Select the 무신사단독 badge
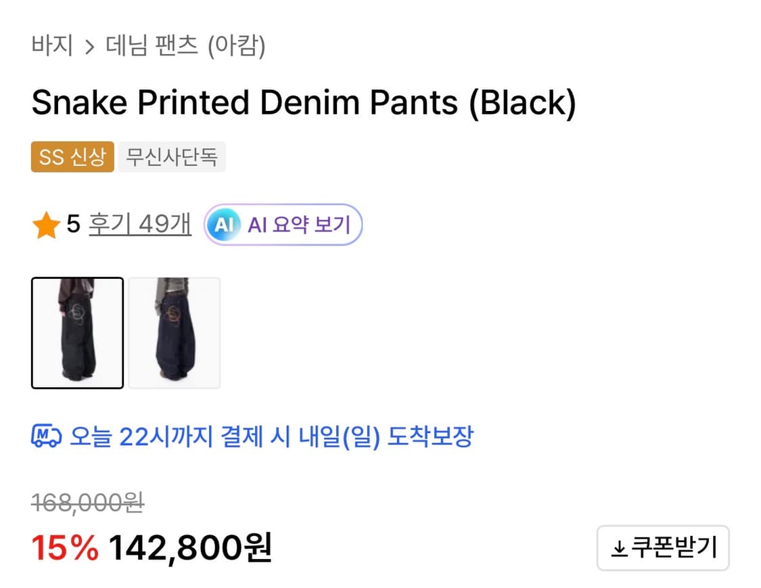 pos(172,156)
